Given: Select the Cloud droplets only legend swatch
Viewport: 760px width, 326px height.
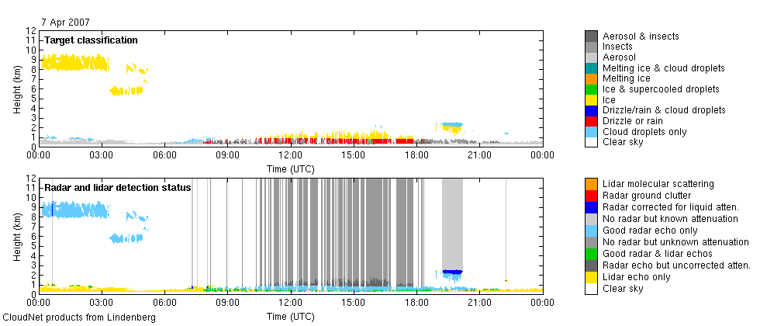Looking at the screenshot, I should click(x=591, y=132).
